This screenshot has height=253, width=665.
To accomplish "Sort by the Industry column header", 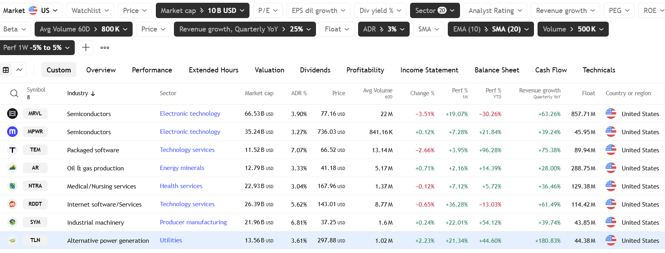I will click(x=81, y=93).
